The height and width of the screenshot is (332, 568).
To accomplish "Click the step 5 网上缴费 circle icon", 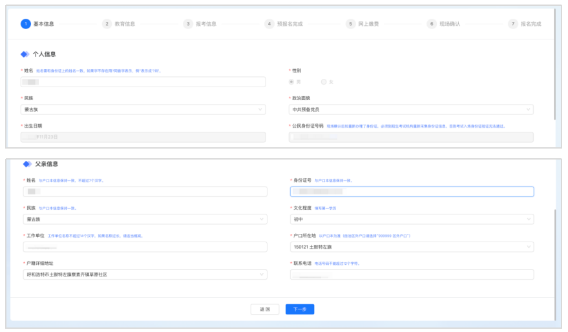I will click(350, 24).
